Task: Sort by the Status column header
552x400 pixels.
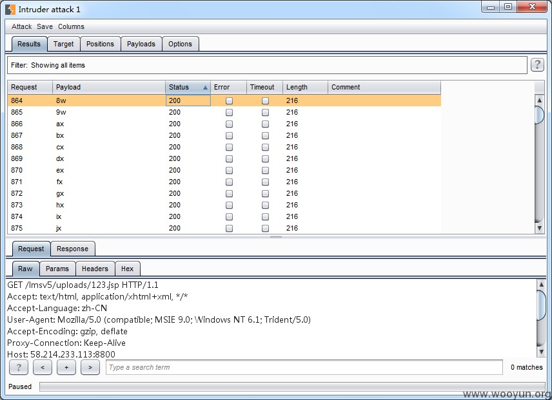Action: (188, 87)
